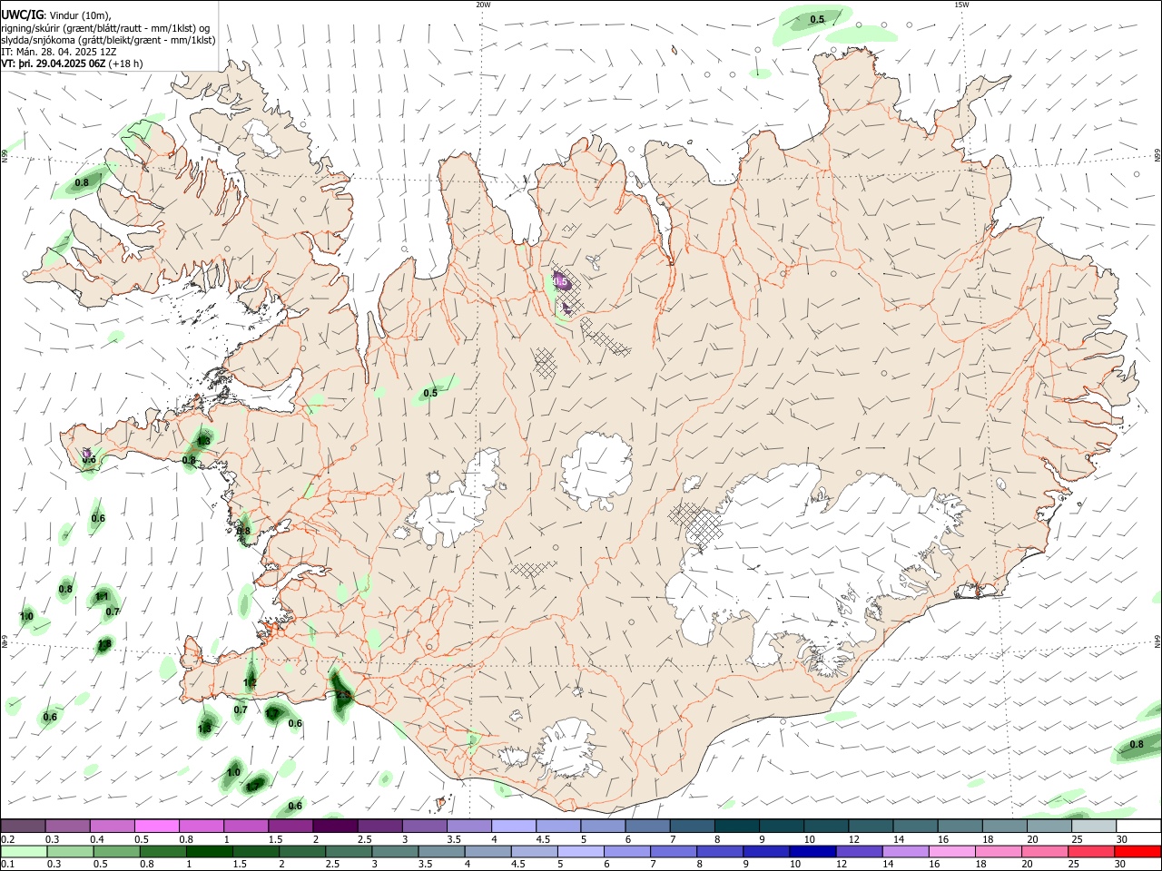
Task: Click the light pink 16–18 rain legend swatch
Action: 950,851
